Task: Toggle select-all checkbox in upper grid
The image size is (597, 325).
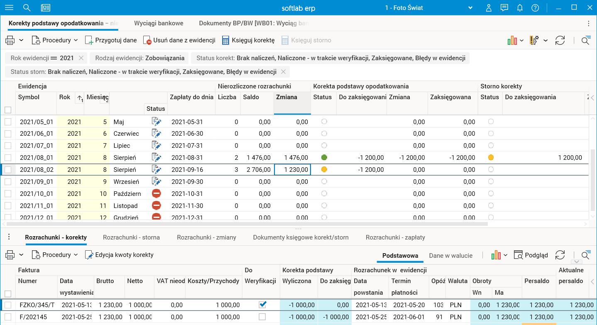Action: click(x=8, y=110)
